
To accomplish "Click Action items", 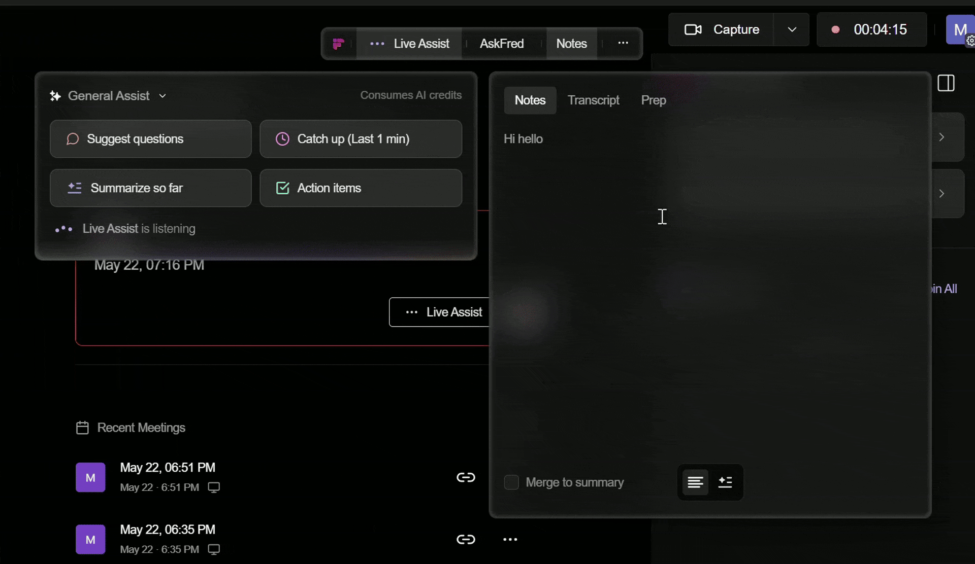I will [361, 188].
